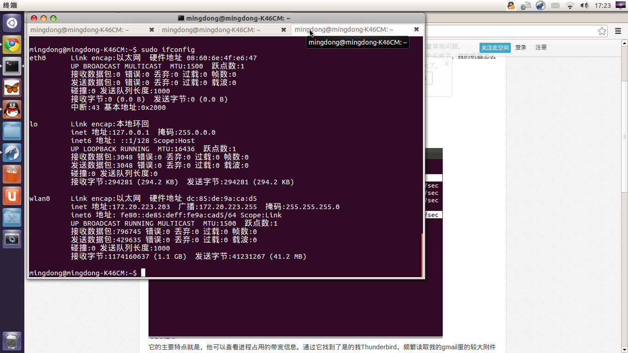Viewport: 628px width, 353px height.
Task: Select the active terminal tab with white background
Action: click(x=357, y=29)
